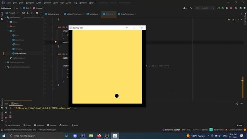Toggle the Notifications tool window on right edge
This screenshot has height=139, width=247.
pyautogui.click(x=245, y=19)
